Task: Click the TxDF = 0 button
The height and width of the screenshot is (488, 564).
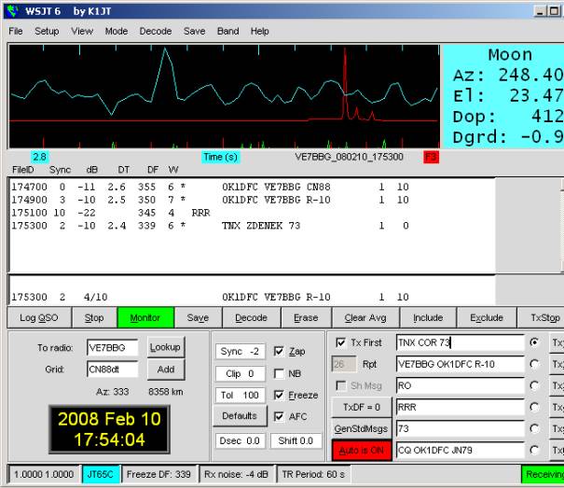Action: 362,408
